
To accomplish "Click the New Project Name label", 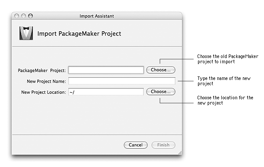I will coord(46,81).
